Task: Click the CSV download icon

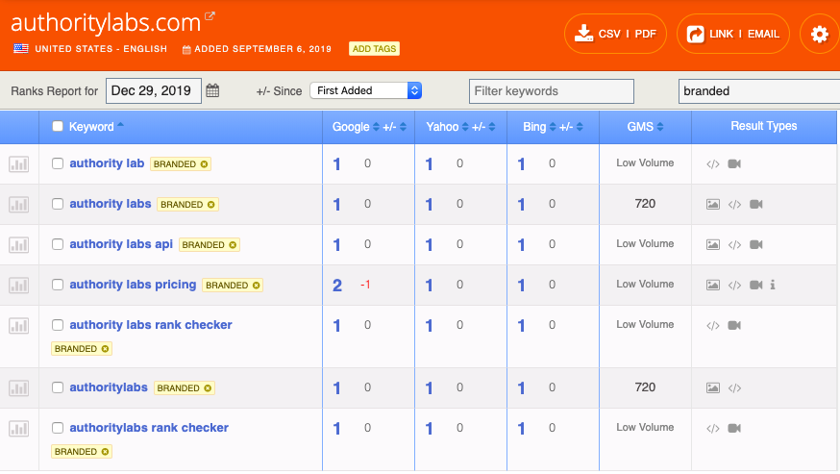Action: 583,34
